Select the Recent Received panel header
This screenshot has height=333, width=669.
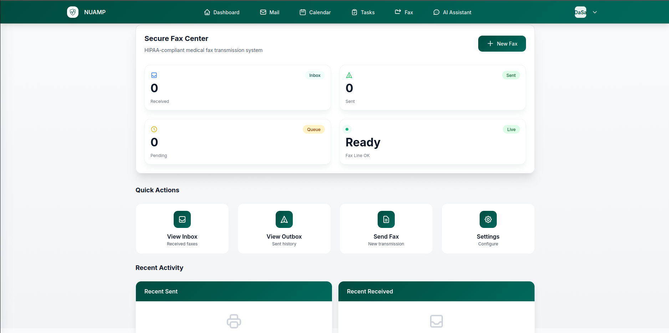tap(436, 291)
